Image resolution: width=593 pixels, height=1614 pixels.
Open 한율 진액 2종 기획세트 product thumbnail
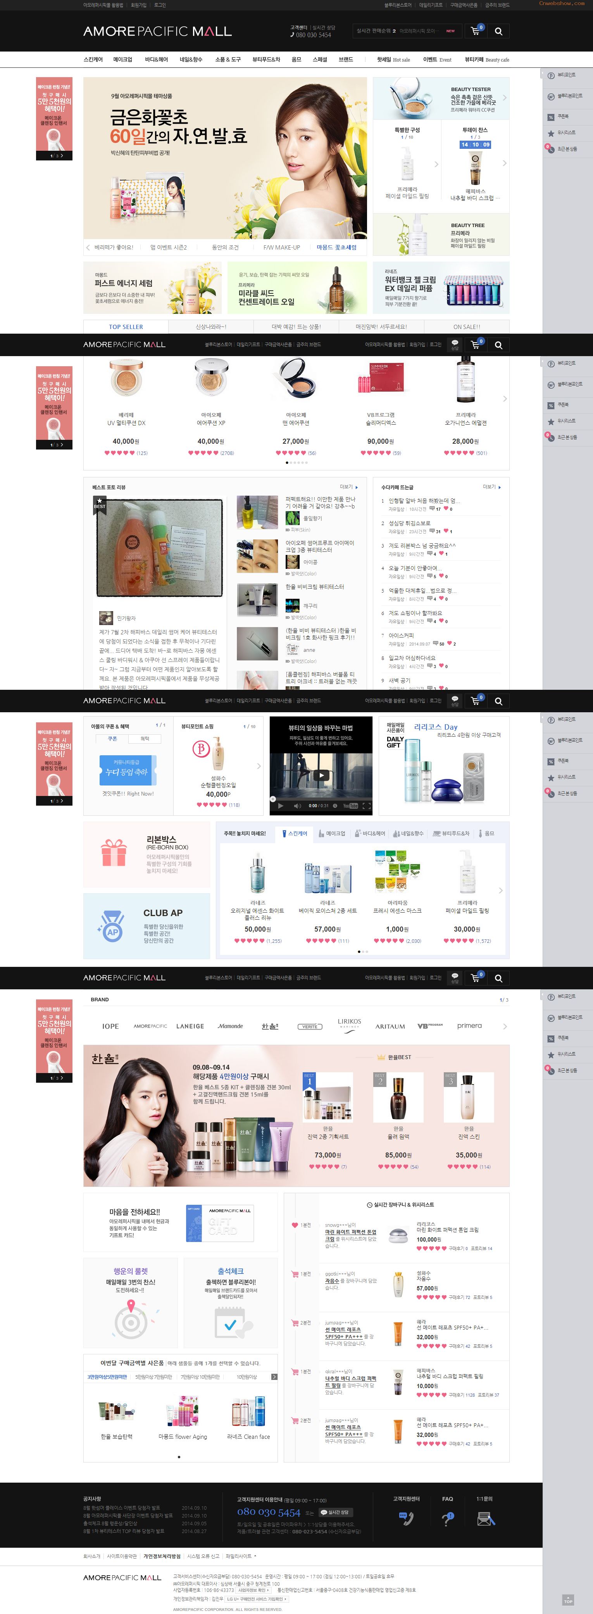click(328, 1097)
